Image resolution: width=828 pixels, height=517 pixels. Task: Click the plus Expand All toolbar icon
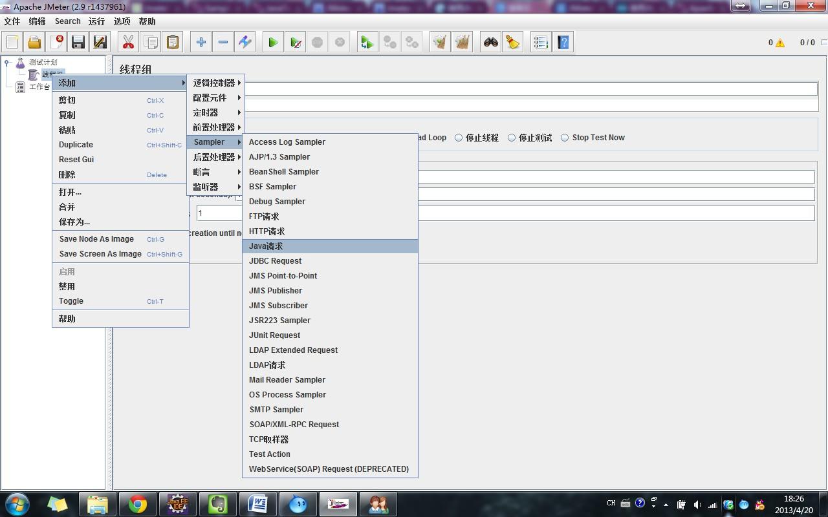coord(201,43)
